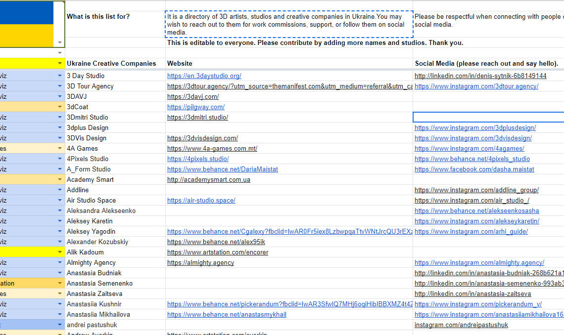
Task: Visit the almighty.agency website link
Action: pos(200,262)
